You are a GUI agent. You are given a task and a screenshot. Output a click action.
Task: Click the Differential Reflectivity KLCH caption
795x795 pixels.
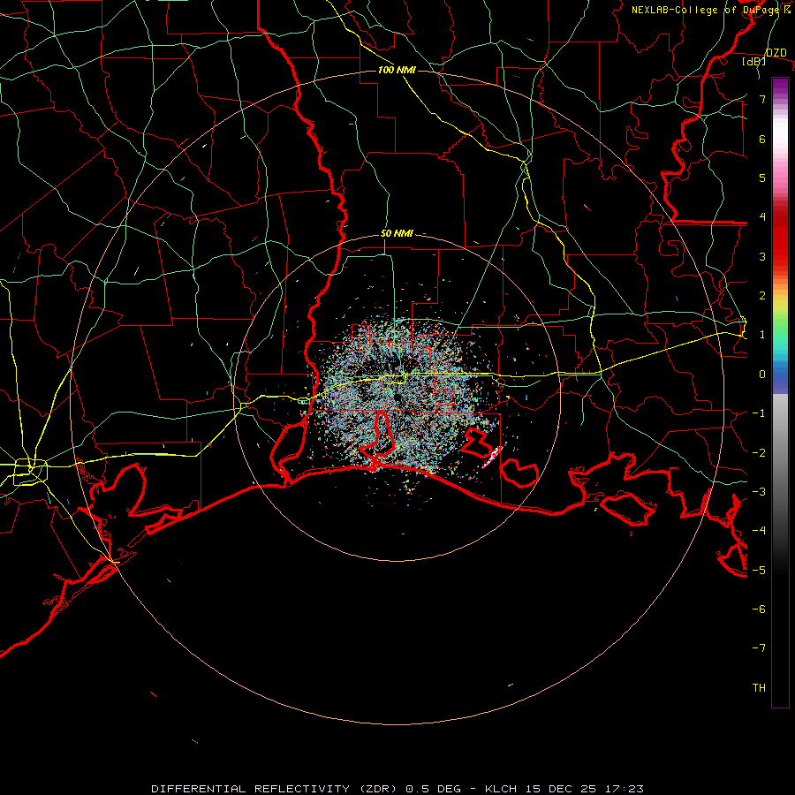[397, 789]
